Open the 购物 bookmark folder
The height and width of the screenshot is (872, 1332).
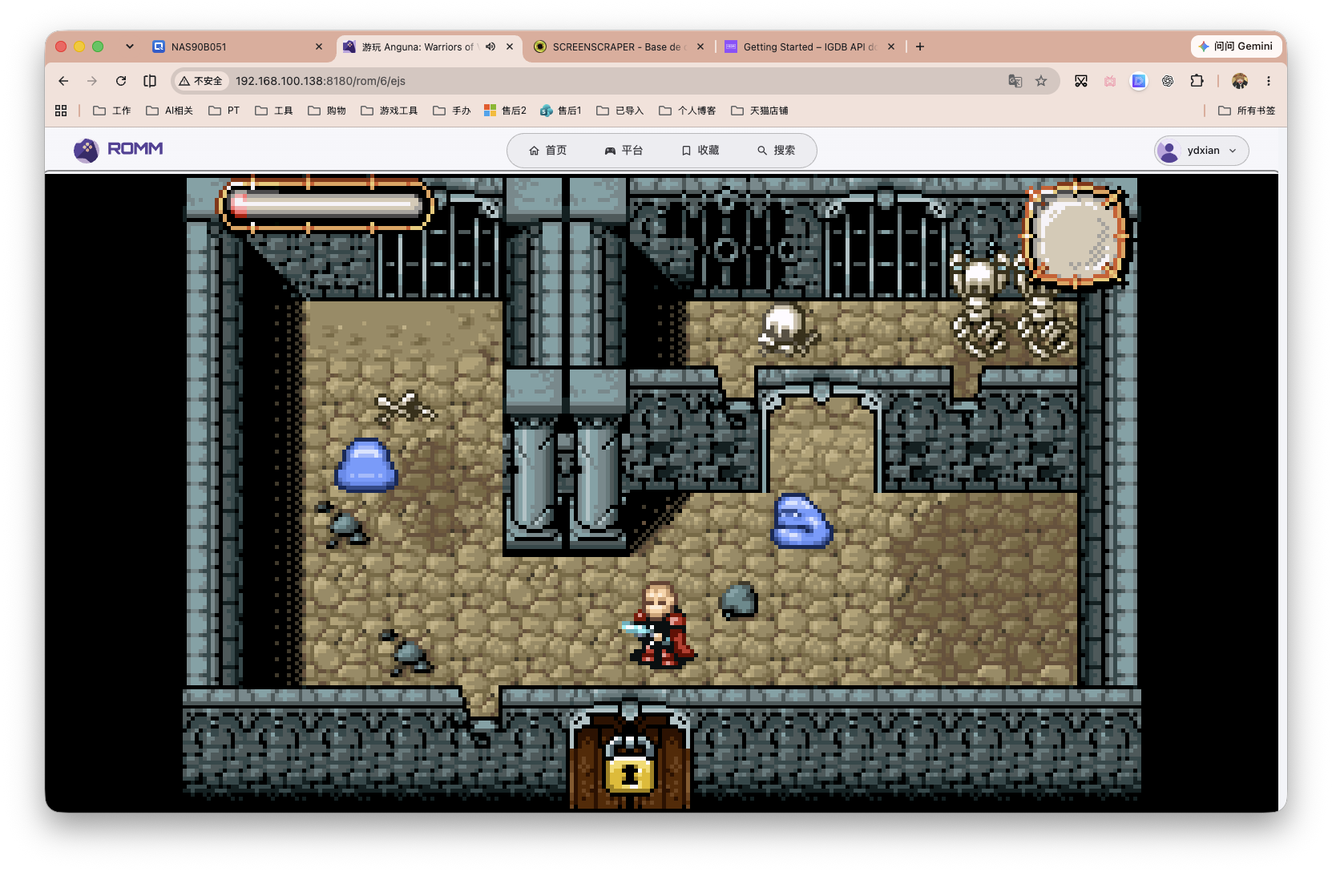(327, 111)
